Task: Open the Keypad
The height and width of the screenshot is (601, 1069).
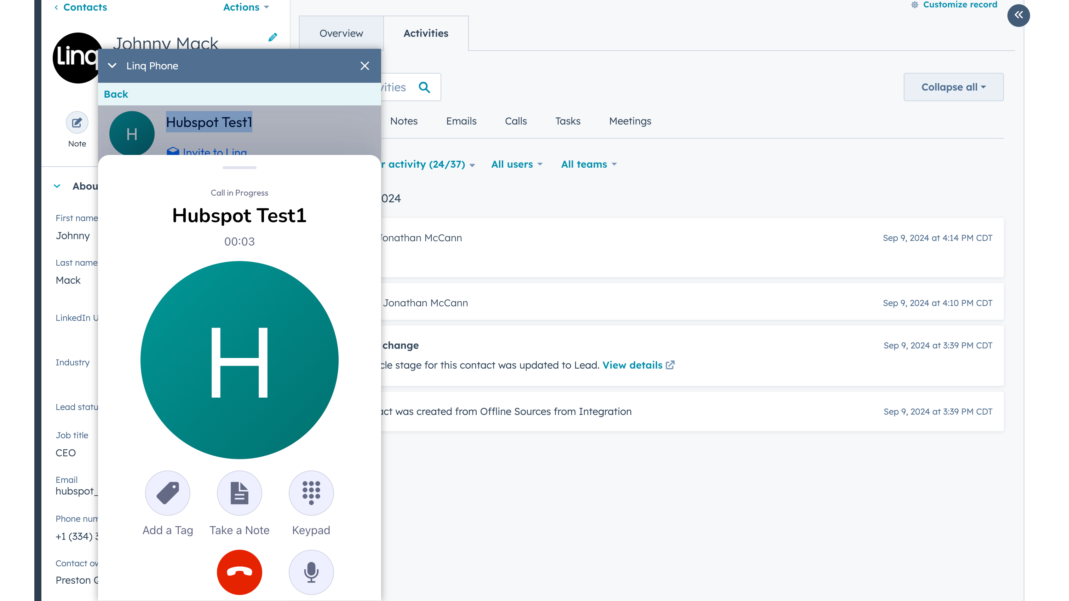Action: (311, 493)
